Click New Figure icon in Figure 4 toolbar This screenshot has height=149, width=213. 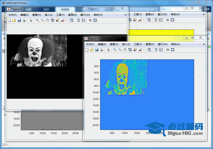coord(87,50)
